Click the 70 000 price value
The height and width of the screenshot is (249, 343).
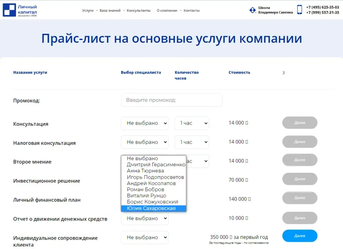pyautogui.click(x=238, y=180)
